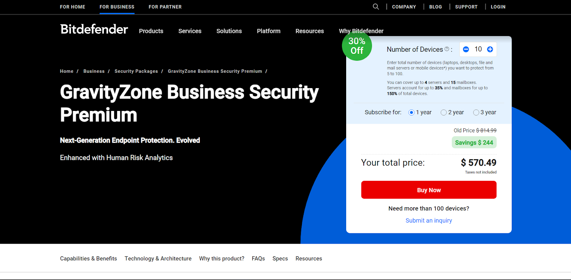Viewport: 571px width, 280px height.
Task: Click the 30% Off badge
Action: pyautogui.click(x=357, y=46)
